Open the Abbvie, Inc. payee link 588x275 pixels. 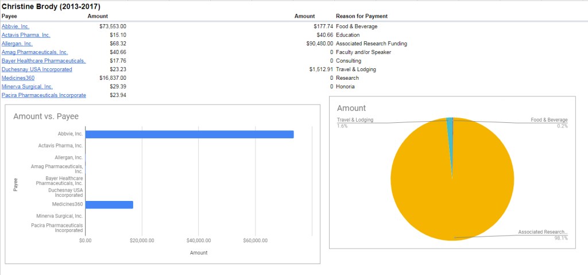pos(16,26)
